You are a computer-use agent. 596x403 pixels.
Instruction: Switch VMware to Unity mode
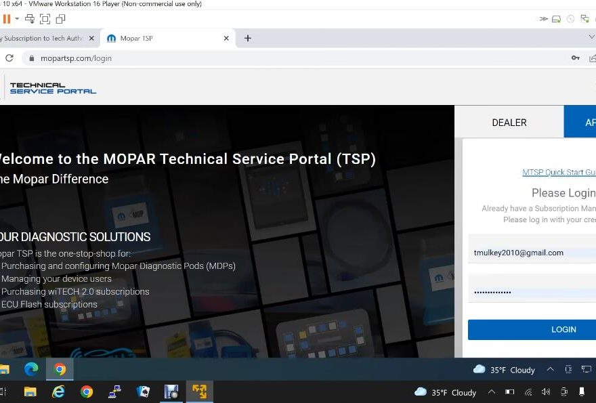[x=60, y=19]
